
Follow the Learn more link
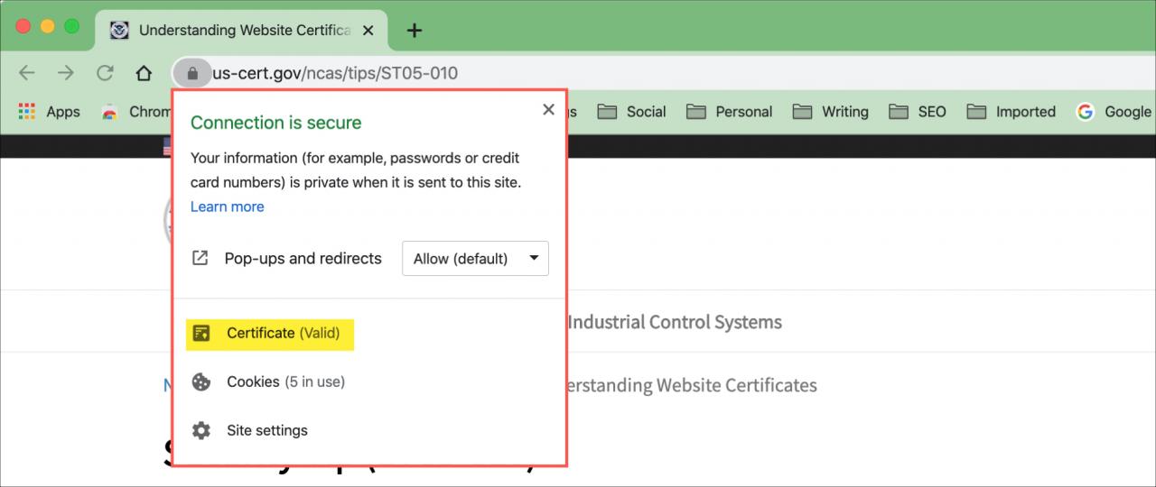(x=228, y=207)
